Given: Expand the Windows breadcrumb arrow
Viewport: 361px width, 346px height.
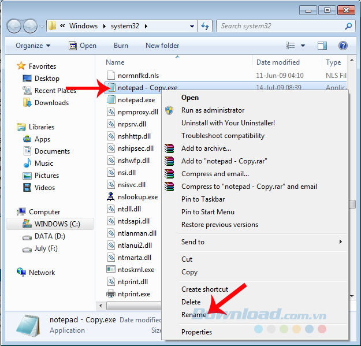Looking at the screenshot, I should [105, 26].
